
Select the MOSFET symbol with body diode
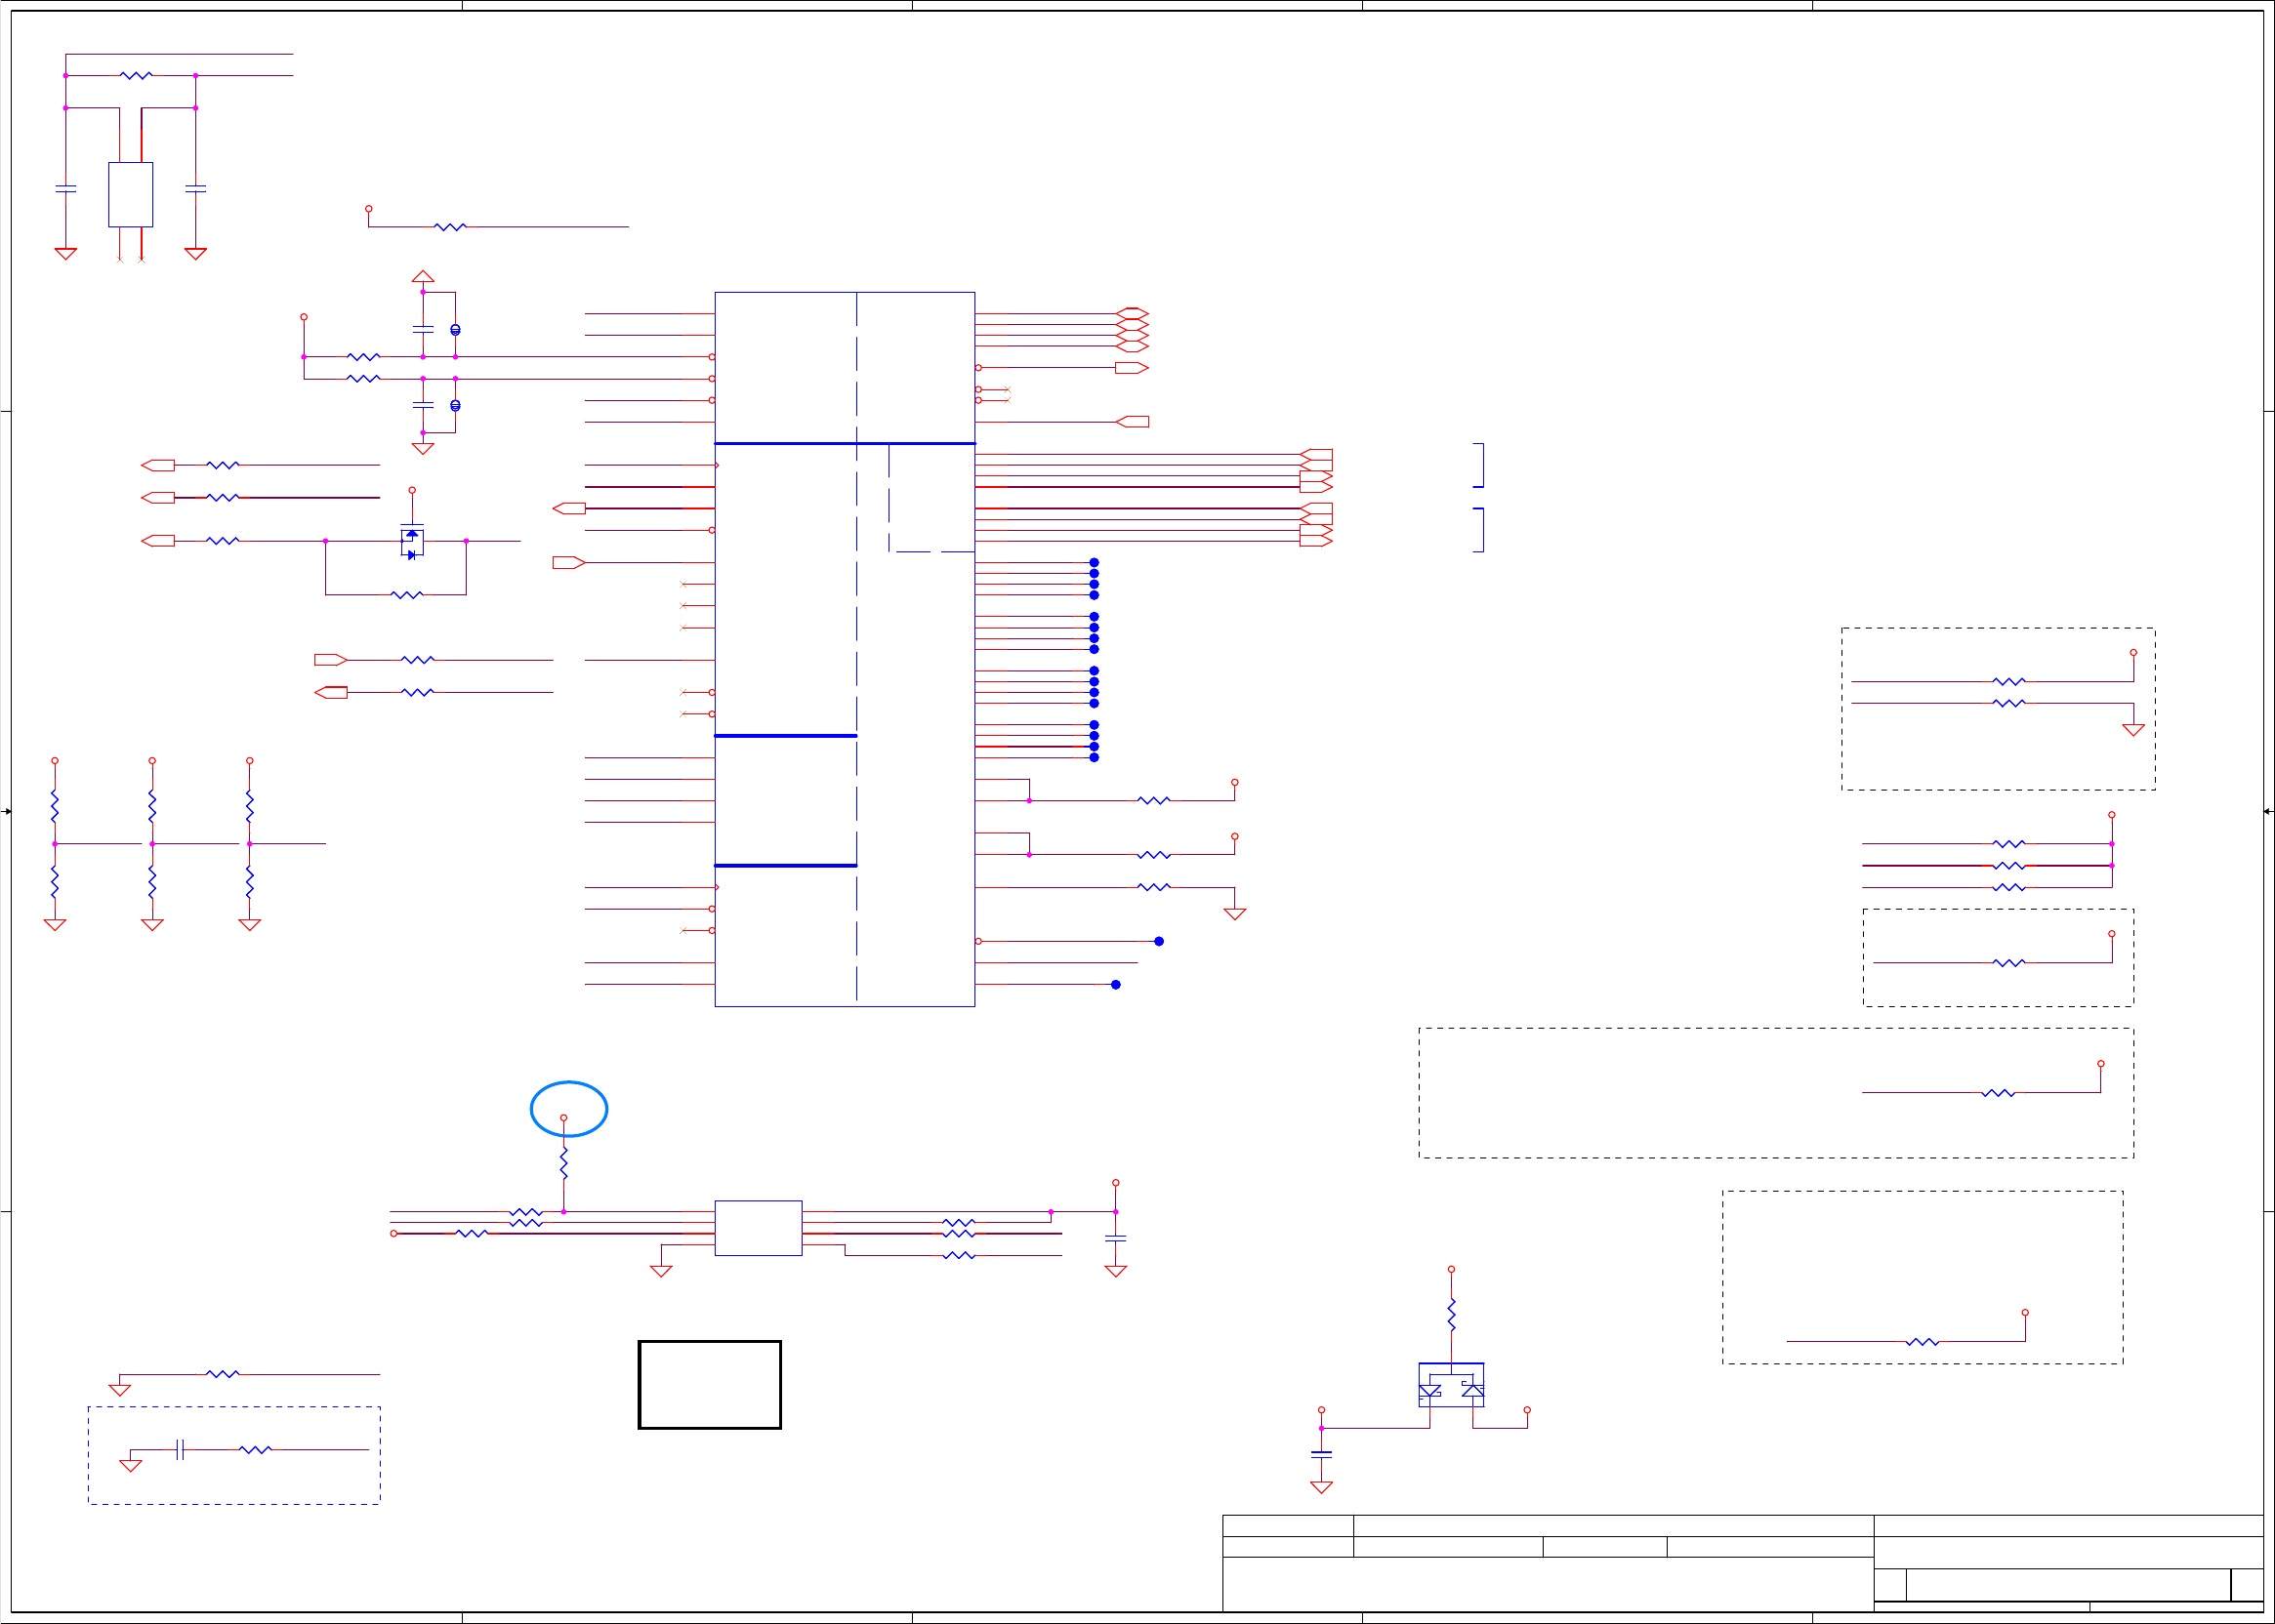pyautogui.click(x=412, y=542)
